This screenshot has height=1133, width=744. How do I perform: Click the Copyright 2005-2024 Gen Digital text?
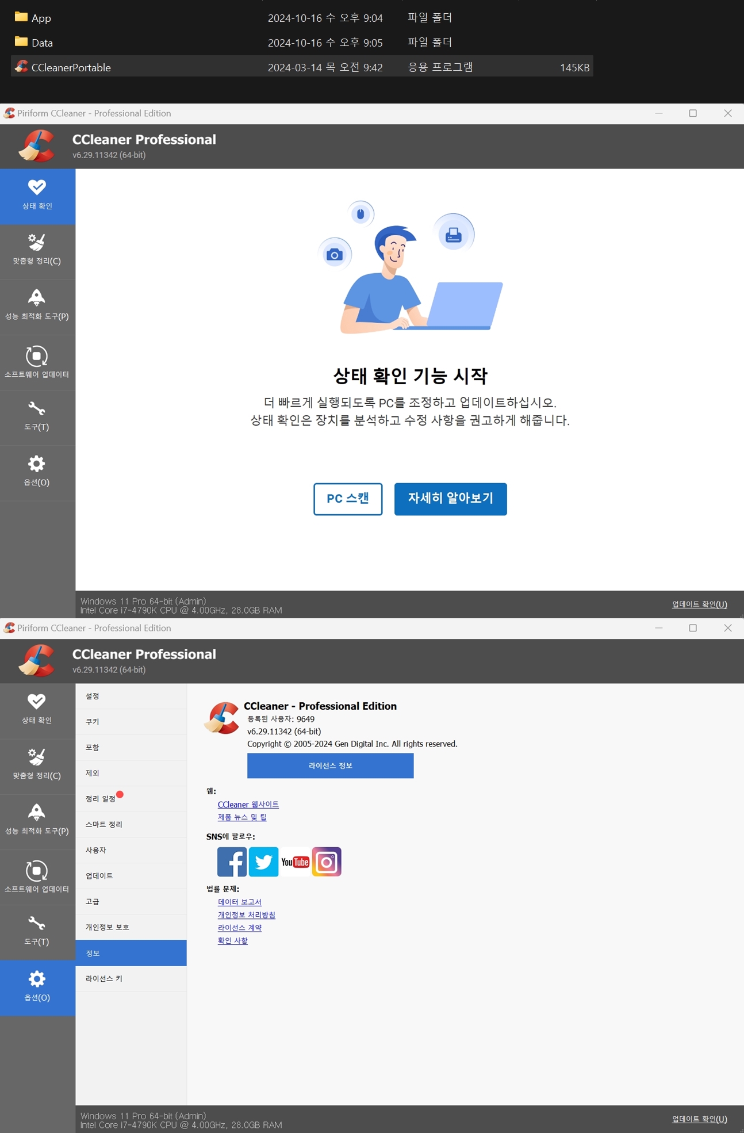point(352,744)
